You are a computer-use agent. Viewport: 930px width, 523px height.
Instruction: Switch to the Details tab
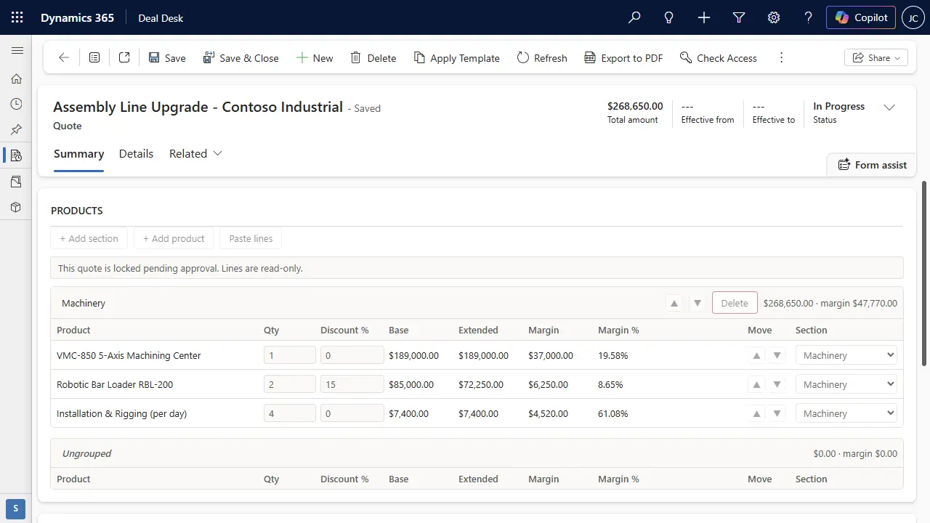click(x=136, y=153)
